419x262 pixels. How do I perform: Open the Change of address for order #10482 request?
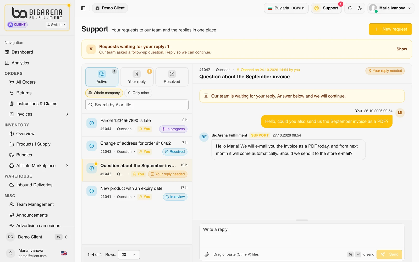[x=137, y=148]
